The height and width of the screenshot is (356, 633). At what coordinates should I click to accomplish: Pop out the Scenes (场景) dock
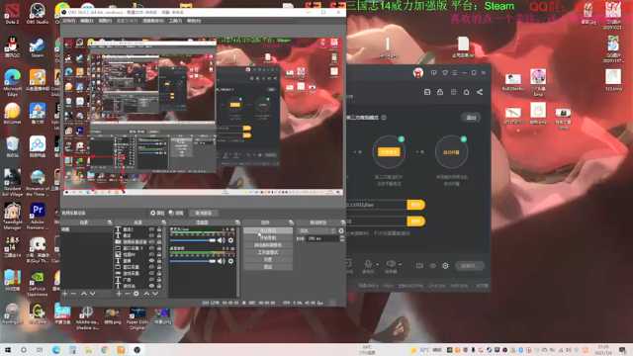(110, 222)
